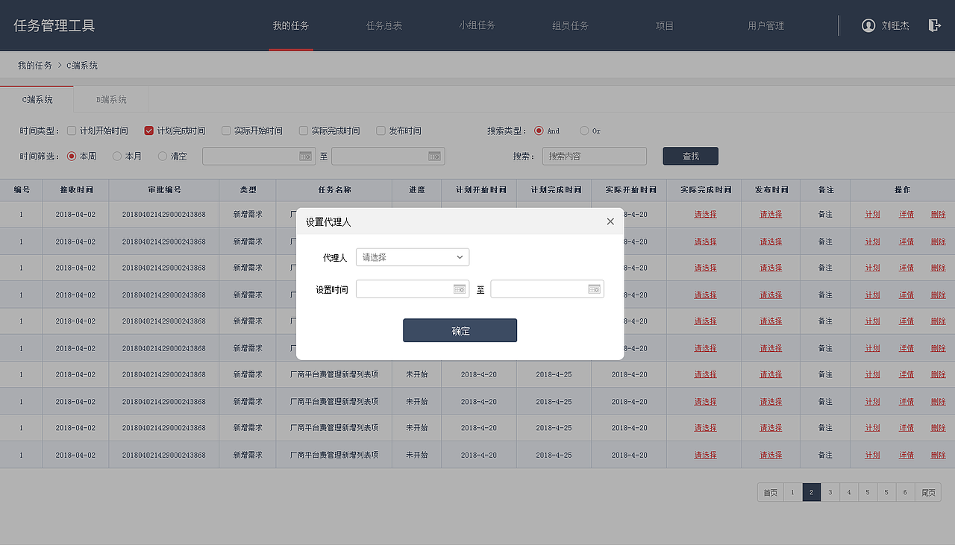Open the calendar picker after 至 in the filter row

click(x=435, y=156)
